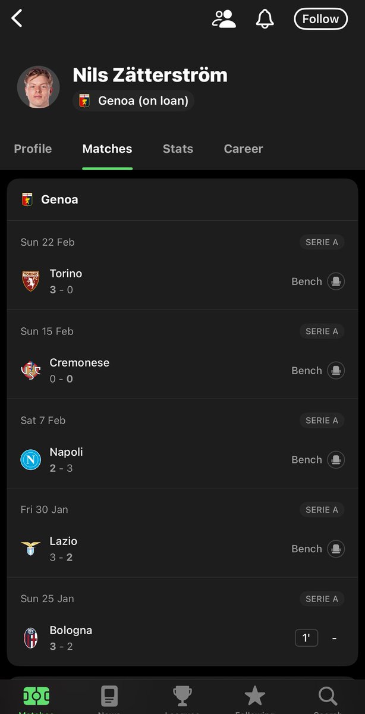This screenshot has height=714, width=365.
Task: Tap the notification bell icon
Action: tap(265, 18)
